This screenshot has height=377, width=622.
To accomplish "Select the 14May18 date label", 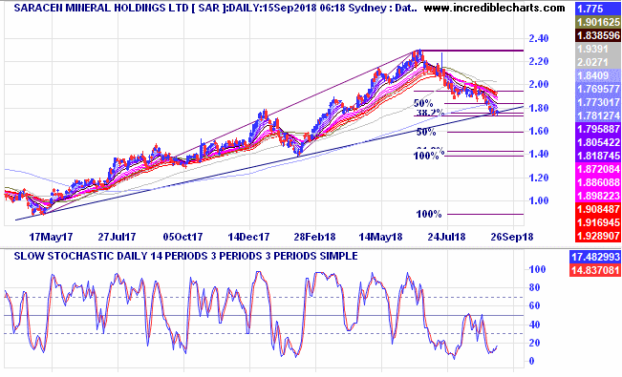I will 380,237.
